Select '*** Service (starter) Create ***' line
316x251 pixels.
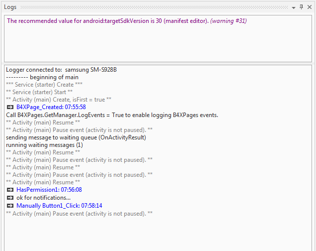(x=44, y=85)
